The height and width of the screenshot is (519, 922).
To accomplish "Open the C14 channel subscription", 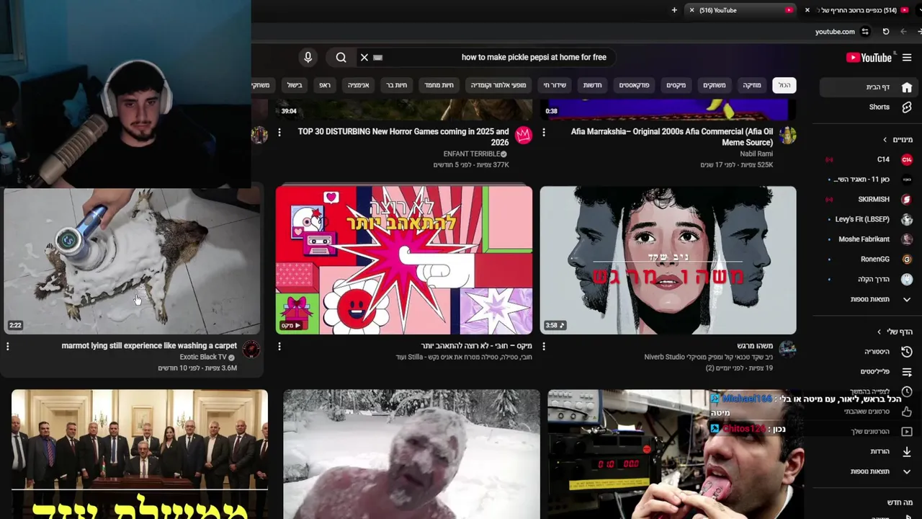I will tap(870, 159).
